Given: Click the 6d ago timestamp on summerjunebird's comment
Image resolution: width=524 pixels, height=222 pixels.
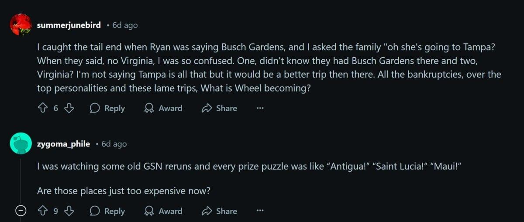Looking at the screenshot, I should (x=125, y=25).
